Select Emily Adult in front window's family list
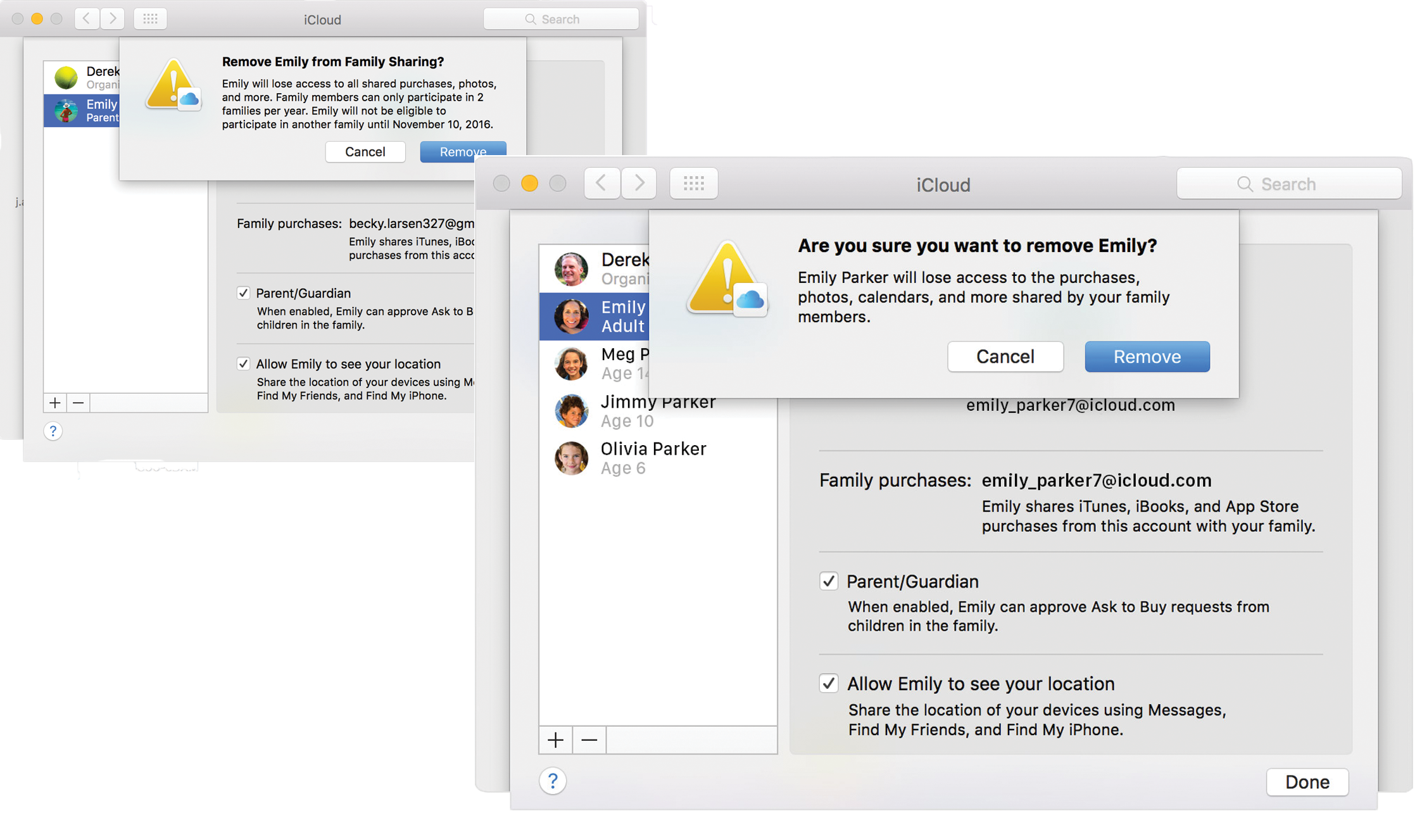 594,316
